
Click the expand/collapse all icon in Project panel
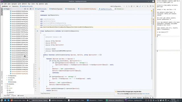tap(28, 9)
